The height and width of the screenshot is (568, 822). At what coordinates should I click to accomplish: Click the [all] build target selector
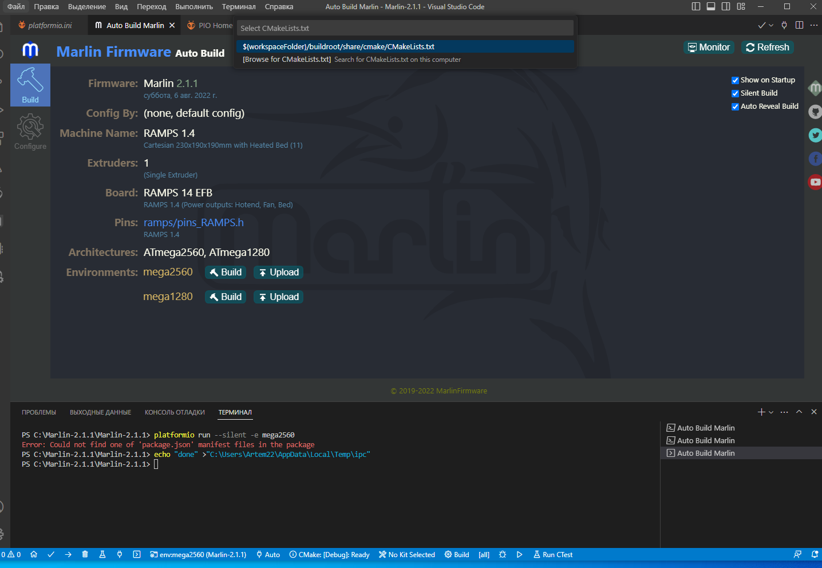click(484, 554)
